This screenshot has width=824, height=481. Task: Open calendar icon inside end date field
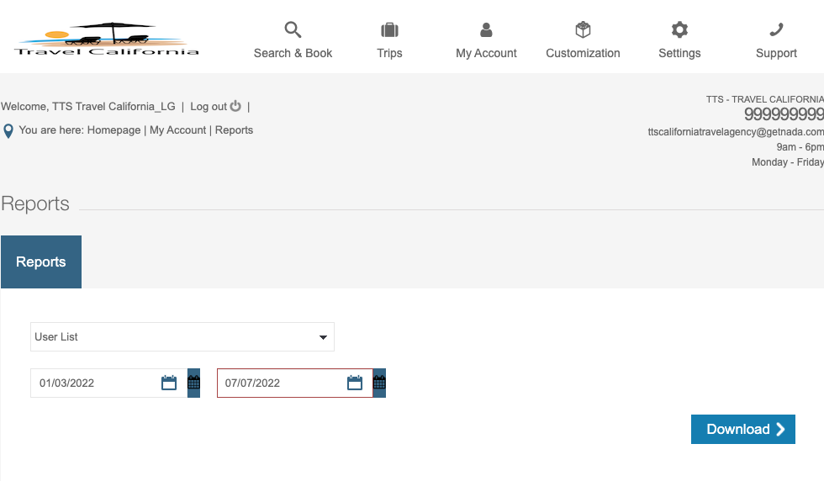point(355,383)
